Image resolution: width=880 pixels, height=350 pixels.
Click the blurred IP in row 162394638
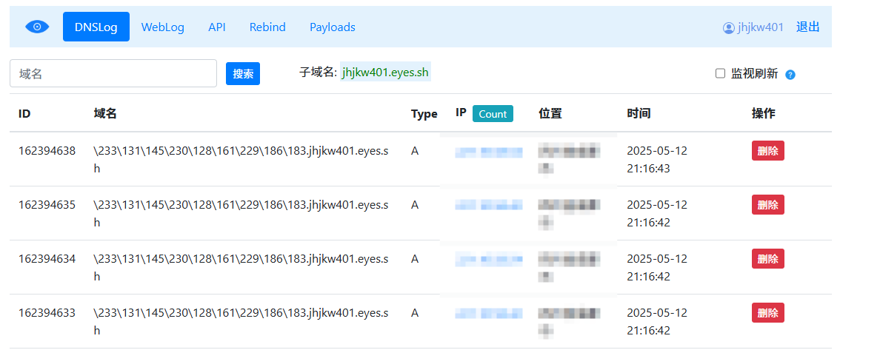click(489, 152)
